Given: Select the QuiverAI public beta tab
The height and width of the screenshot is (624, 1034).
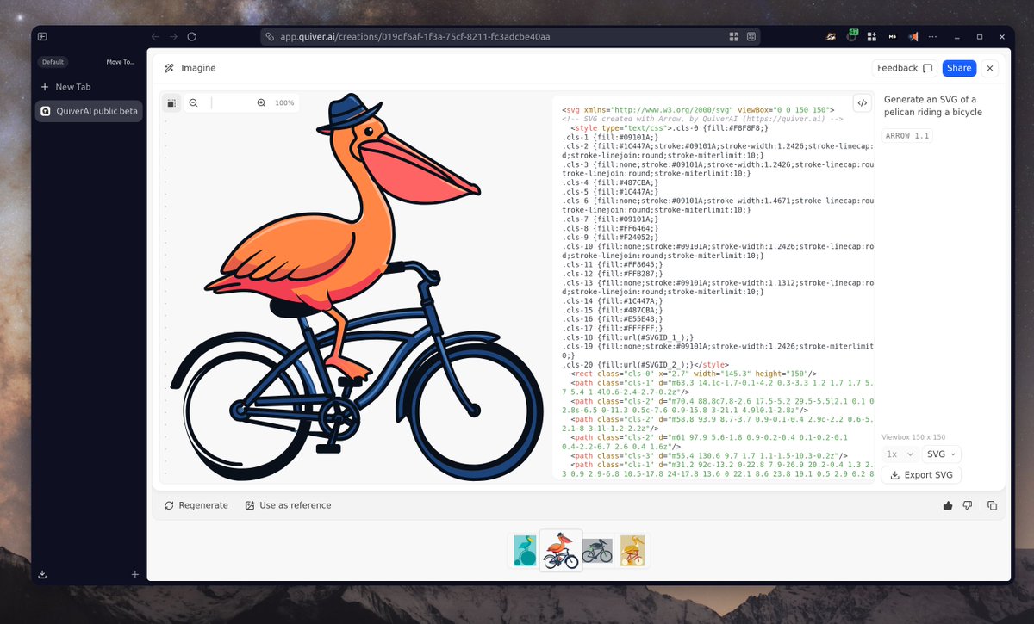Looking at the screenshot, I should click(89, 111).
